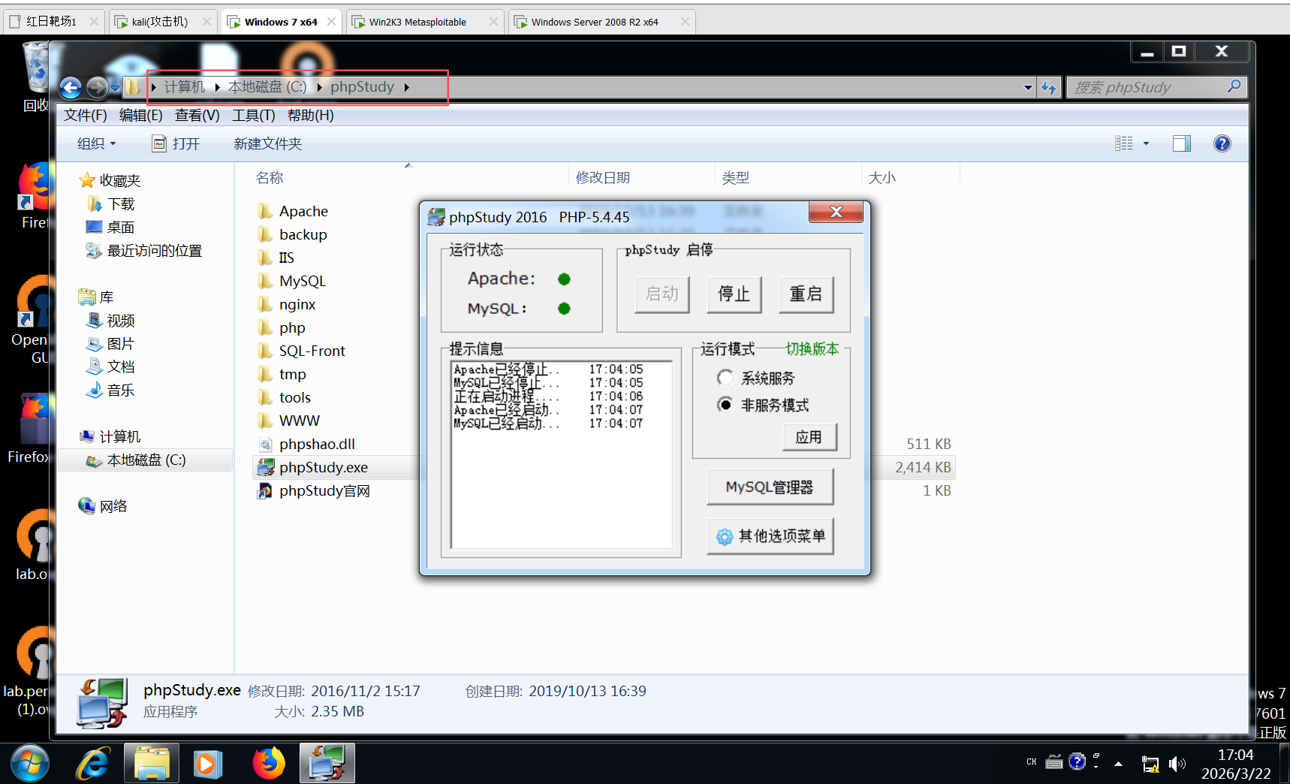Viewport: 1290px width, 784px height.
Task: Sort files by the 名称 column header
Action: coord(270,178)
